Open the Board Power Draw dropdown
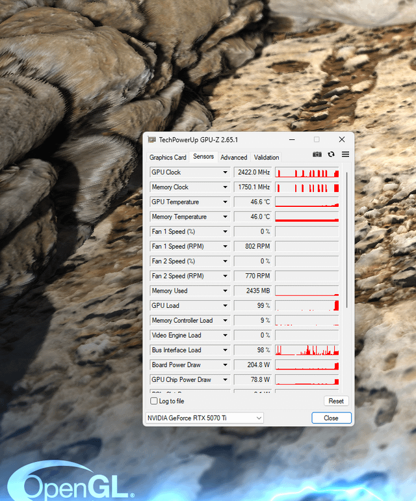Viewport: 416px width, 501px height. pos(225,365)
